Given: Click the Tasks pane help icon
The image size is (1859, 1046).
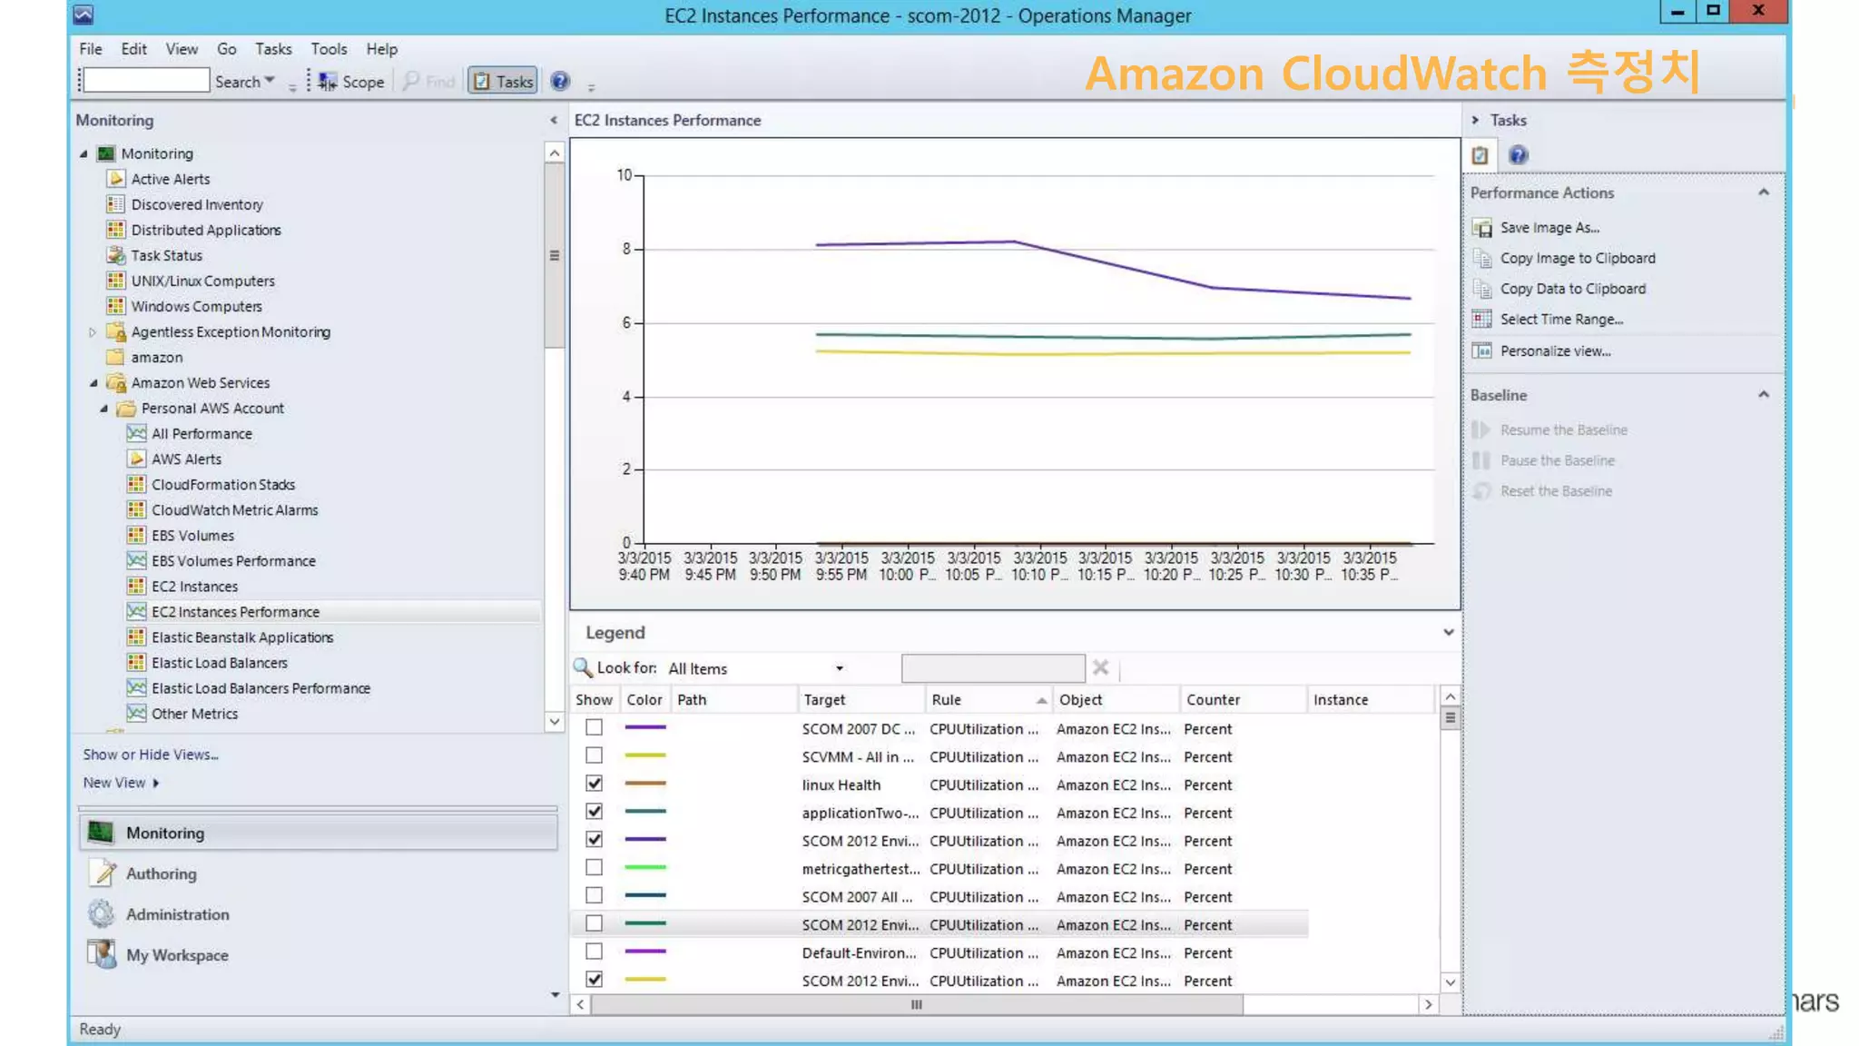Looking at the screenshot, I should [1518, 155].
